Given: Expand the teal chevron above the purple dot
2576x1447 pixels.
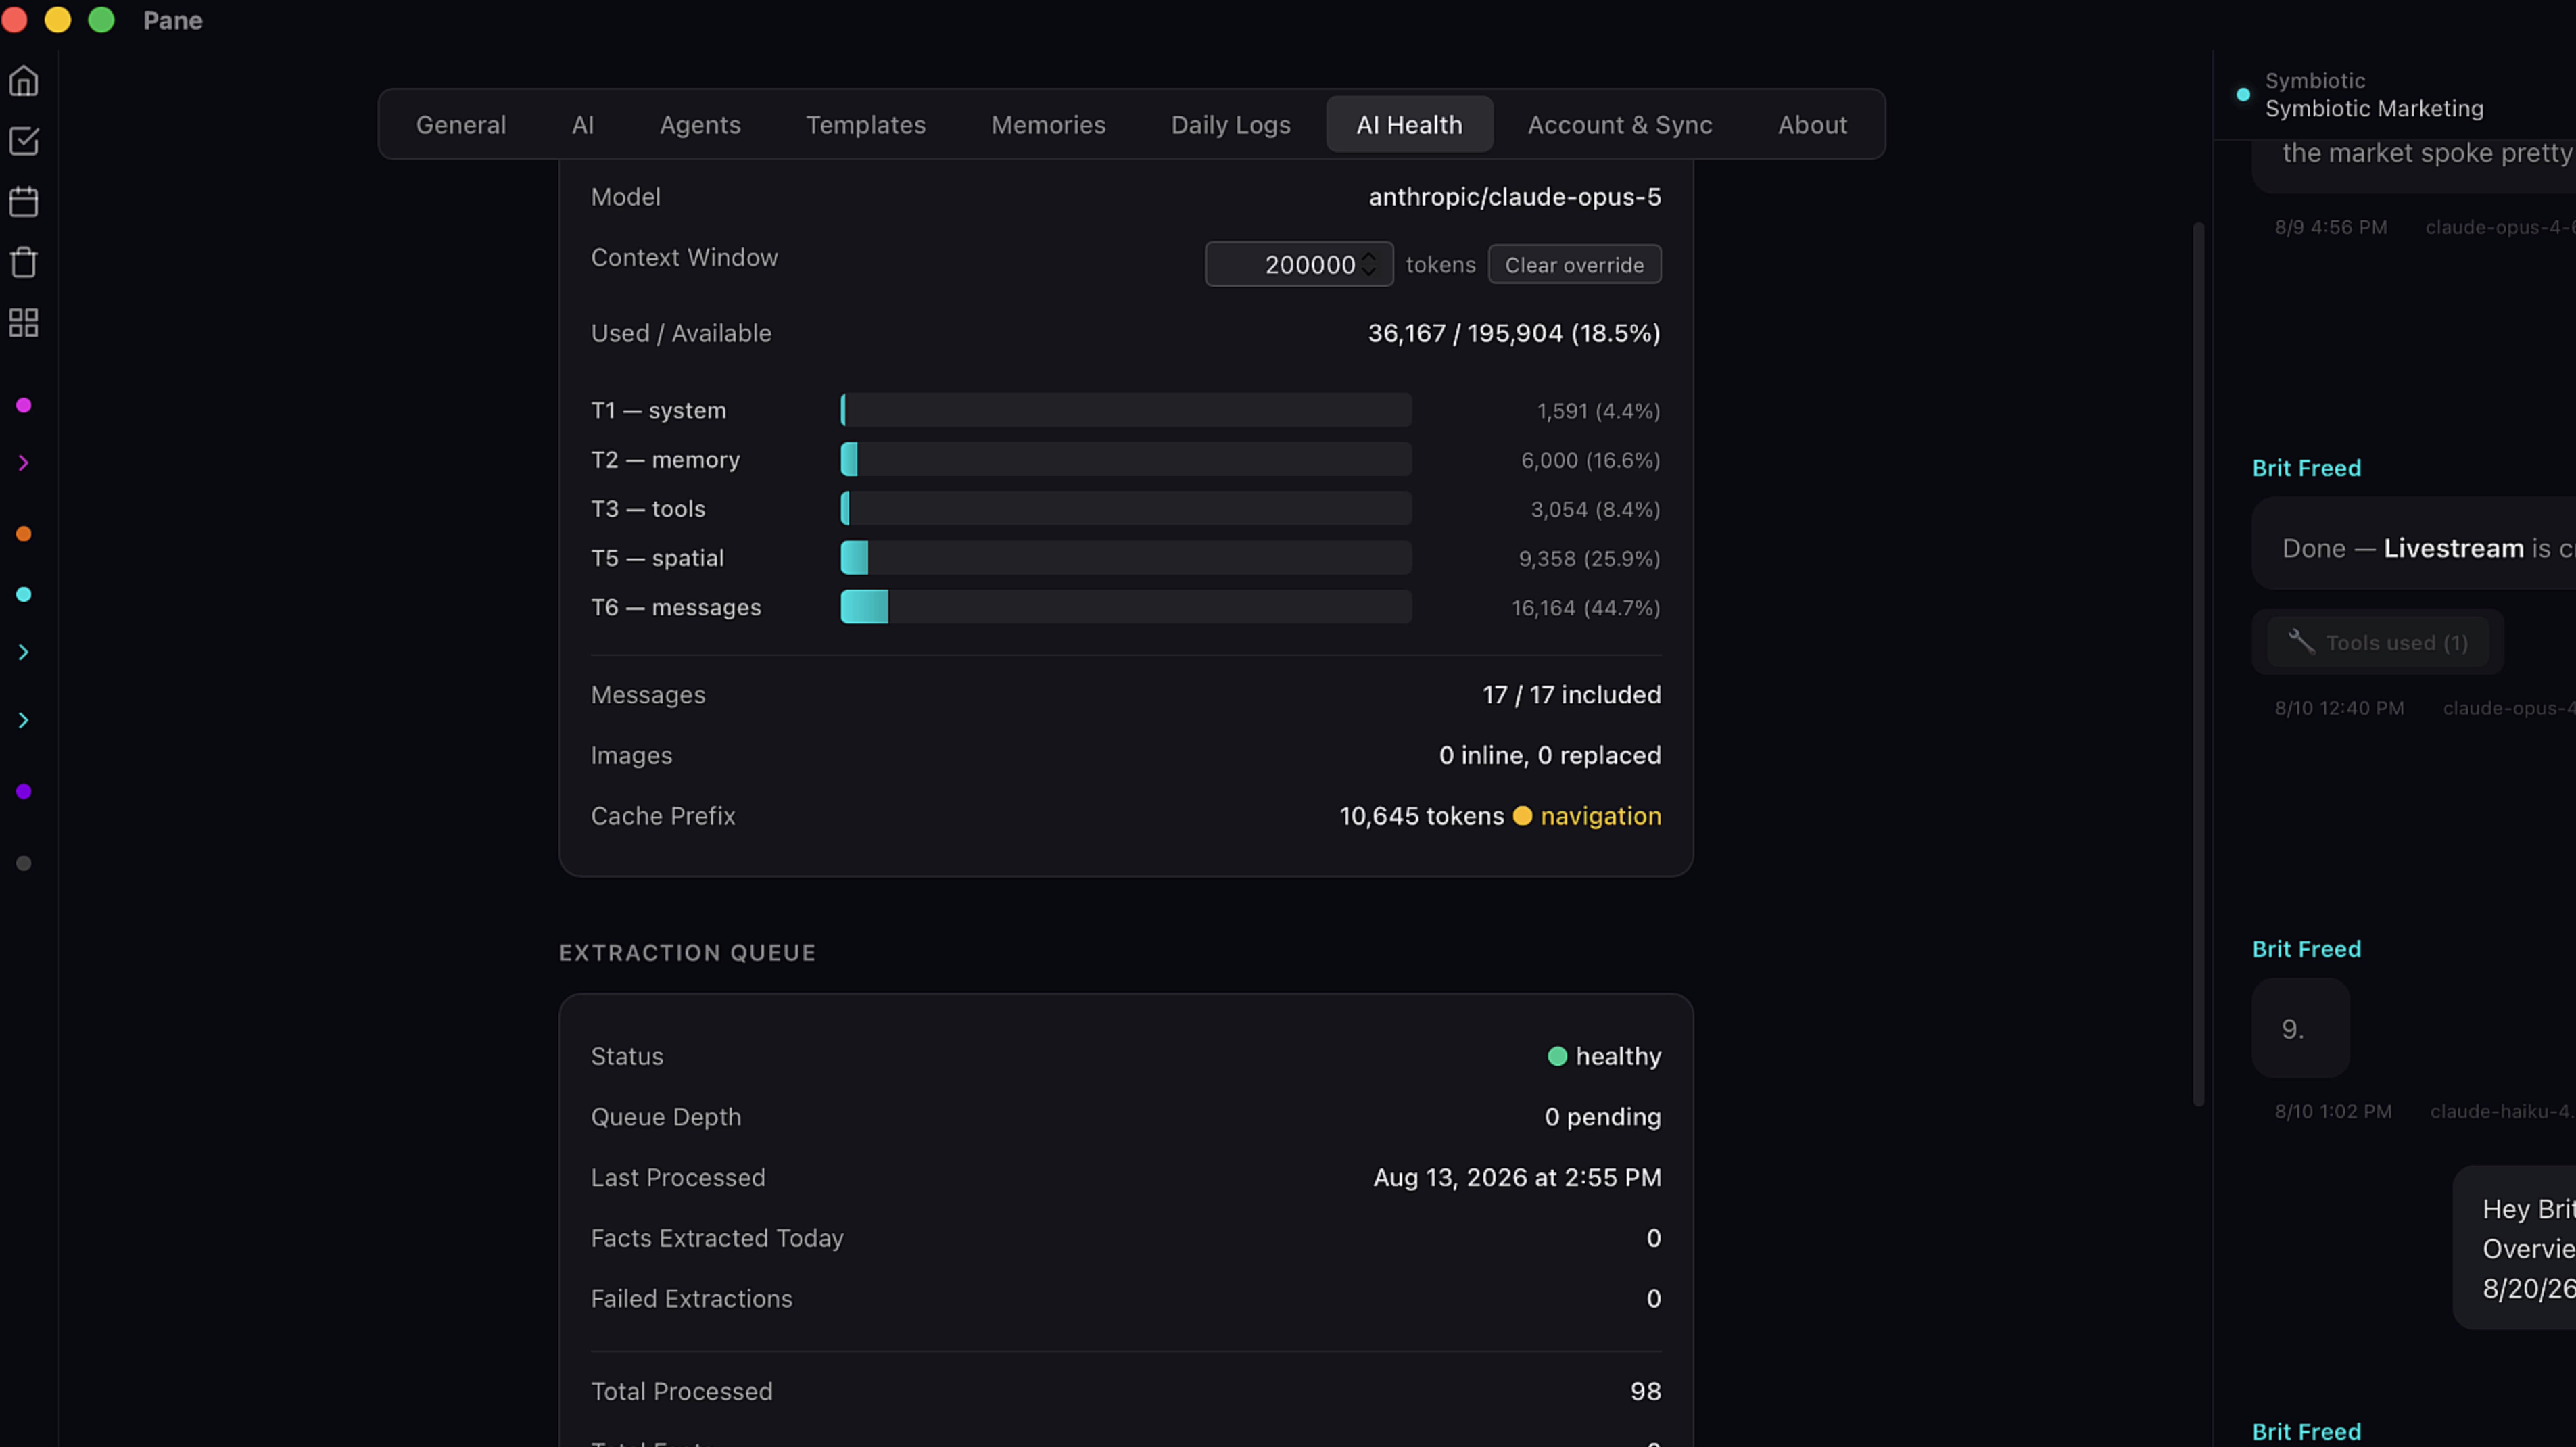Looking at the screenshot, I should (24, 720).
